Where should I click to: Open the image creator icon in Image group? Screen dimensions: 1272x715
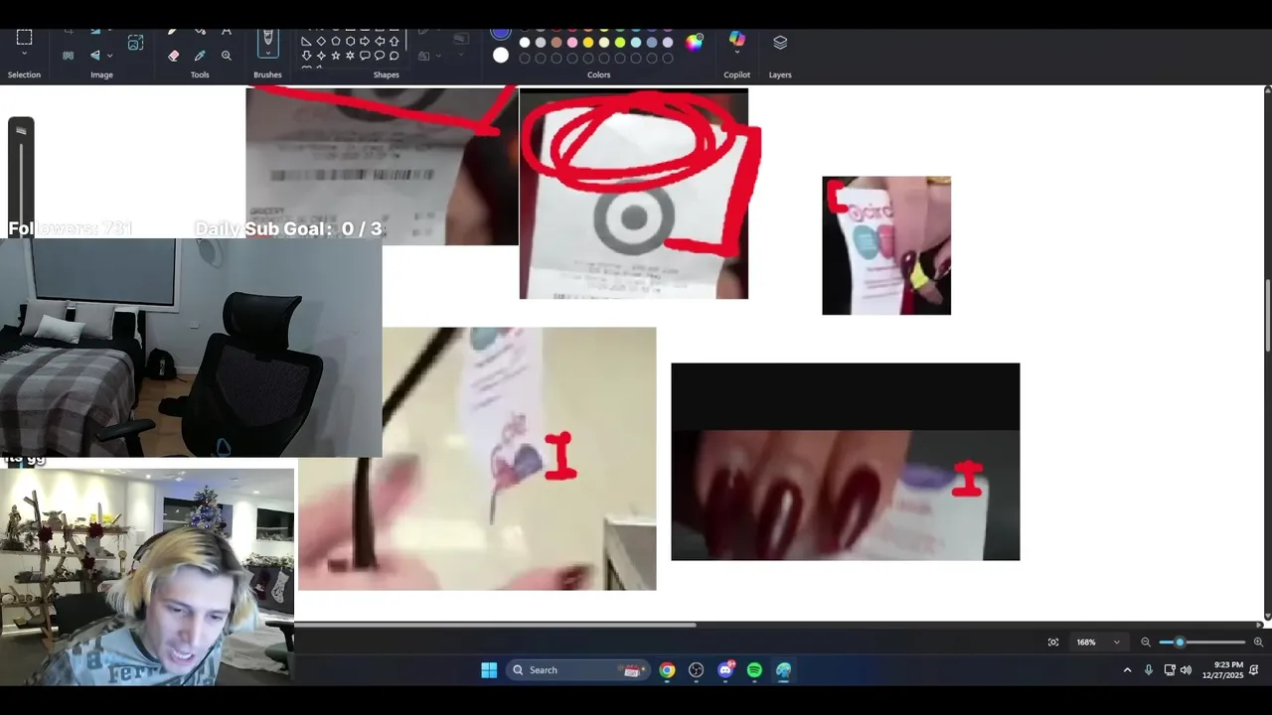135,42
